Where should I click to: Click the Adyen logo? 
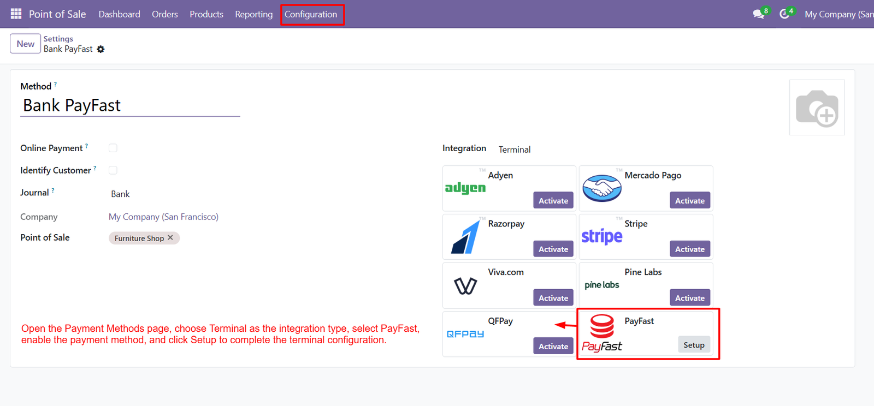pyautogui.click(x=465, y=188)
